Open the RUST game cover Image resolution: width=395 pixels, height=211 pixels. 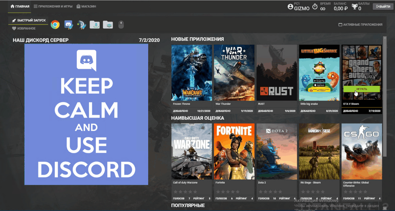point(276,73)
